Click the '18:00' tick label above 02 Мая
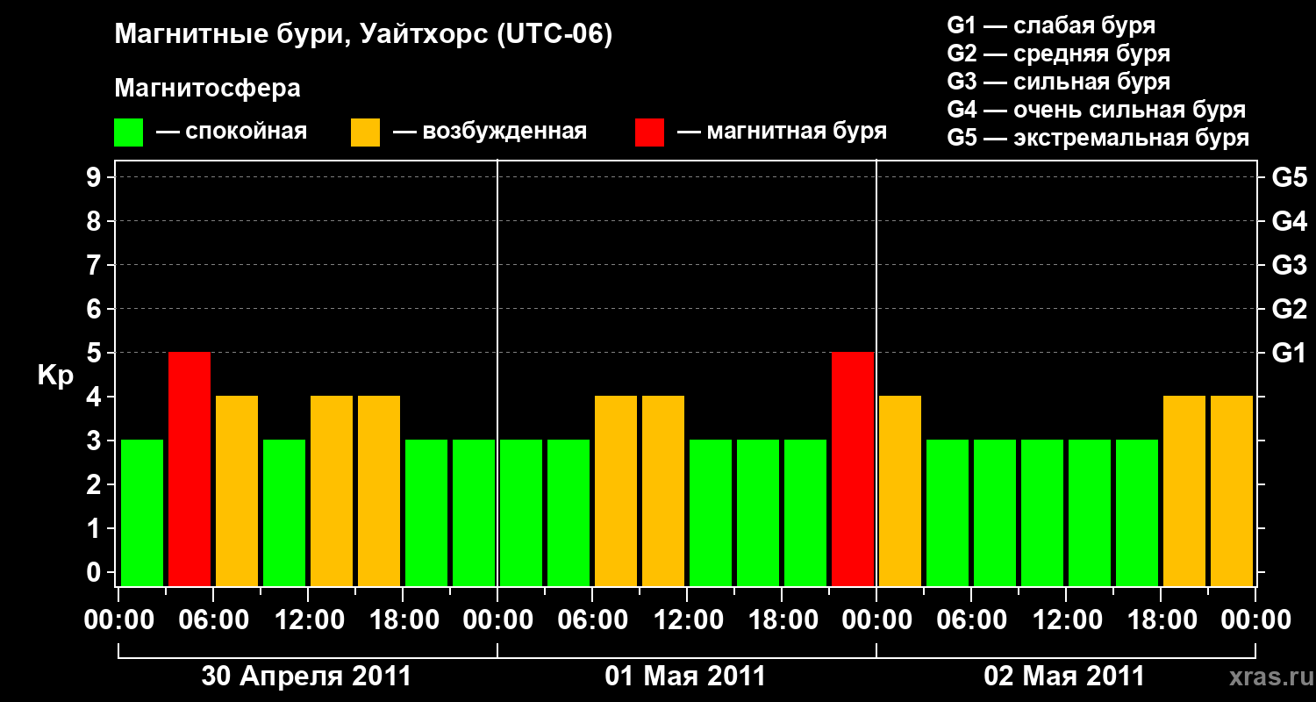Viewport: 1316px width, 702px height. click(x=1161, y=620)
